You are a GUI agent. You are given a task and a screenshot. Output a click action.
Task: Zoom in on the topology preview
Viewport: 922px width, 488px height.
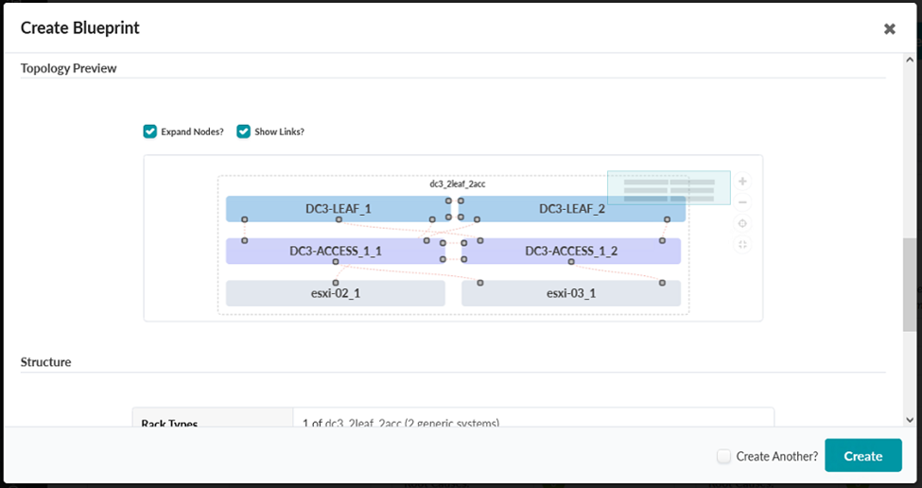click(742, 182)
